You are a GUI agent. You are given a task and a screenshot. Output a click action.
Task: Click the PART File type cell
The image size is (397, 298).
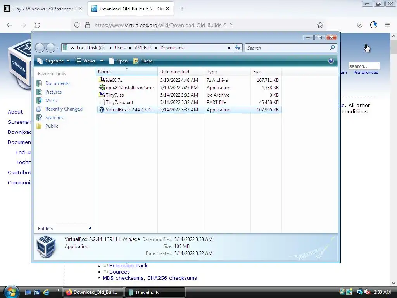click(216, 102)
